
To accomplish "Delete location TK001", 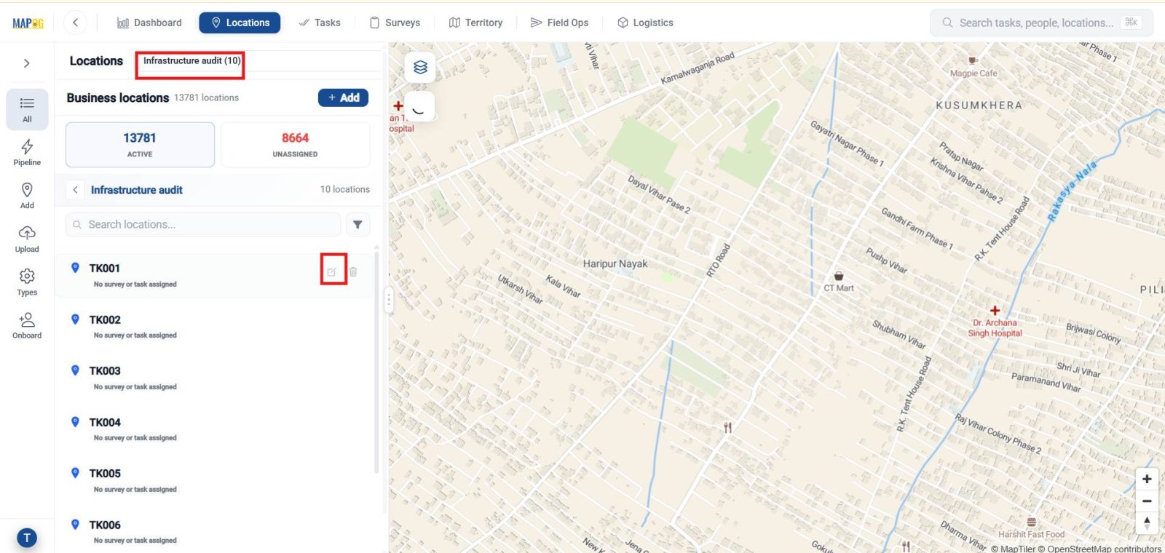I will tap(353, 271).
